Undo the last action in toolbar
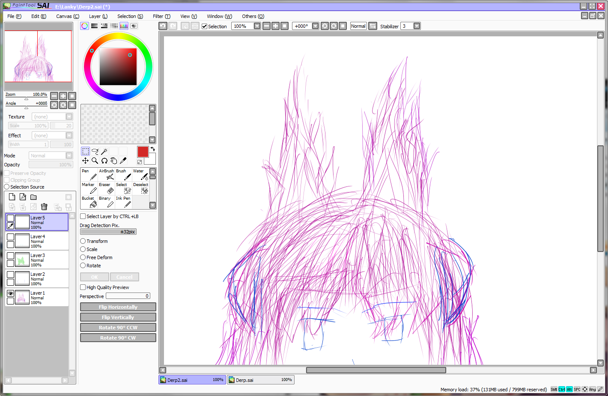Screen dimensions: 608x396 click(x=163, y=26)
